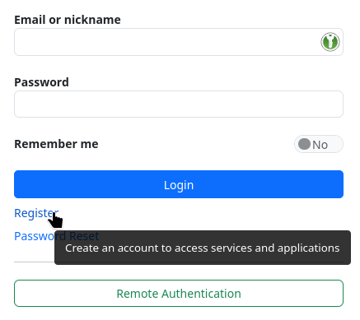Toggle the Remember me switch
This screenshot has height=320, width=360.
[x=319, y=144]
